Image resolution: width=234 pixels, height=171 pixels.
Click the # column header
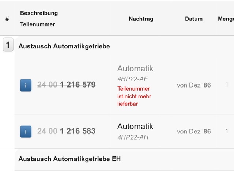click(7, 19)
